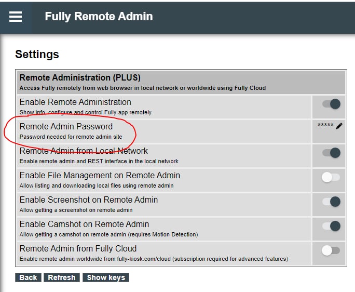Image resolution: width=355 pixels, height=292 pixels.
Task: Click 'Show info, configure and control Fully app remotely' description
Action: pos(86,112)
